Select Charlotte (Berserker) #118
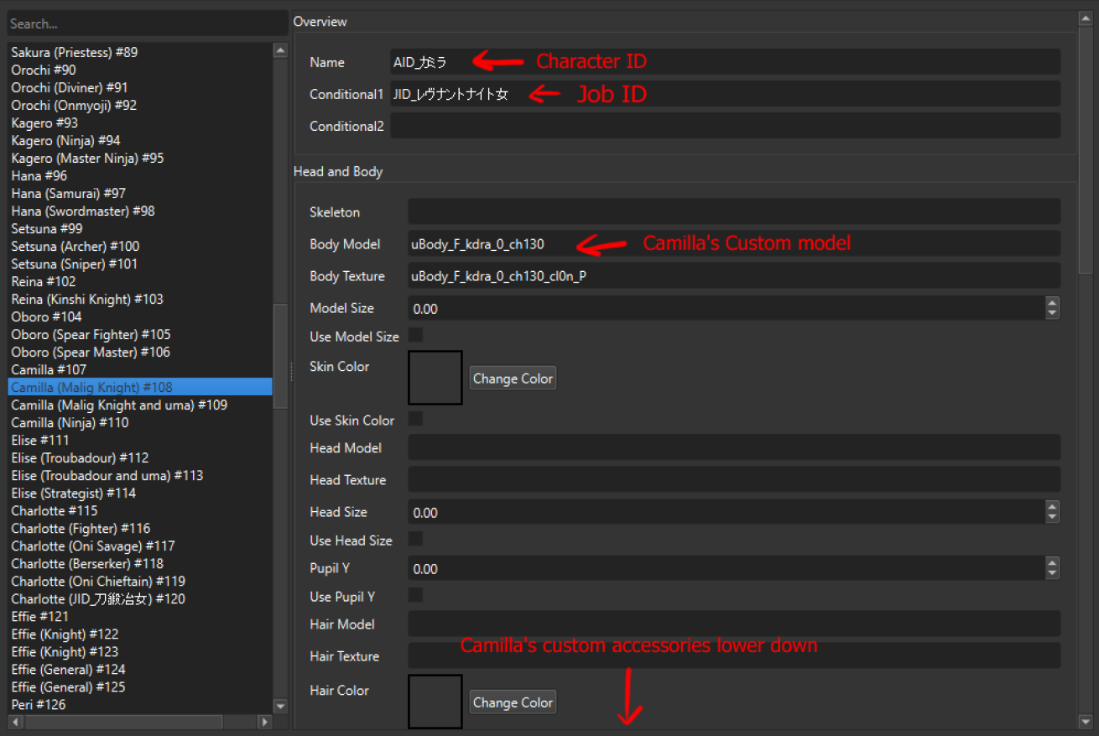1099x736 pixels. [140, 563]
